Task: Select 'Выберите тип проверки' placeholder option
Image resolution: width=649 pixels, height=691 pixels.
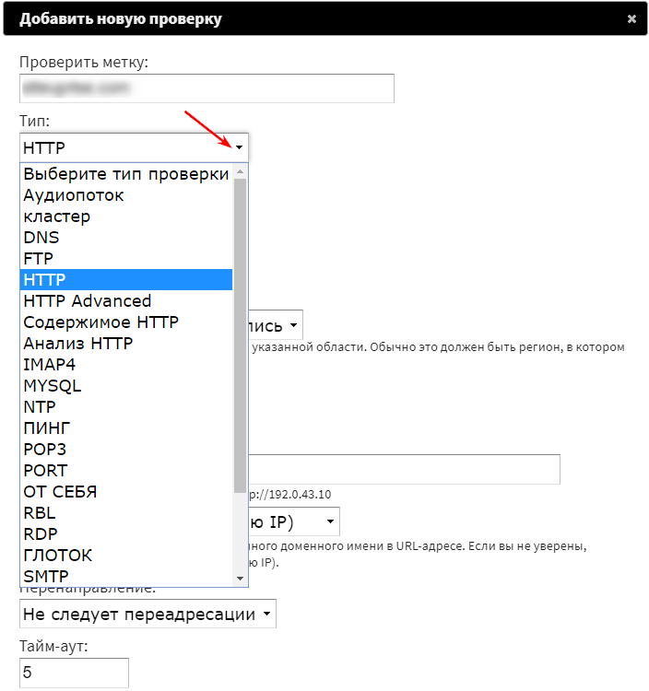Action: coord(126,174)
